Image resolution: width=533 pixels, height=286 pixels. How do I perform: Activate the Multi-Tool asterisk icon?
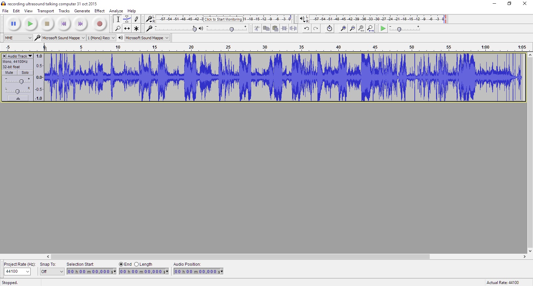136,29
